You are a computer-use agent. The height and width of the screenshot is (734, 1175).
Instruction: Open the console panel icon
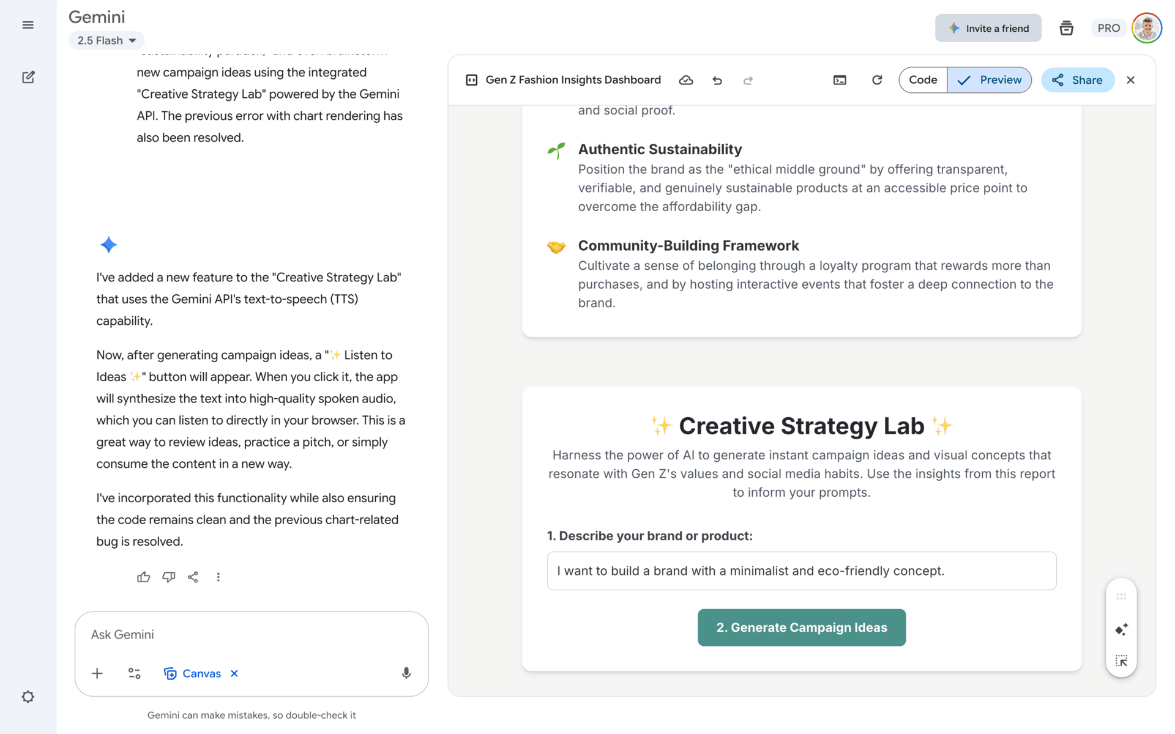point(840,80)
